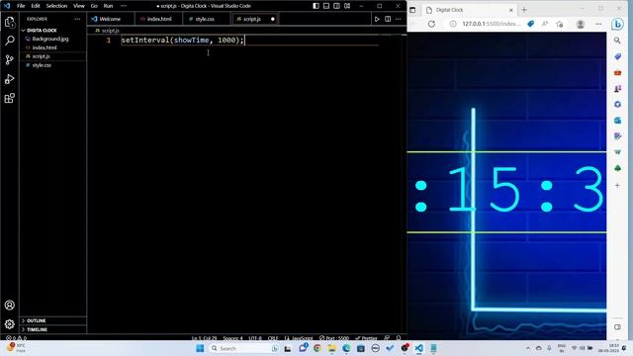Image resolution: width=633 pixels, height=356 pixels.
Task: Open the Run menu
Action: pyautogui.click(x=108, y=6)
